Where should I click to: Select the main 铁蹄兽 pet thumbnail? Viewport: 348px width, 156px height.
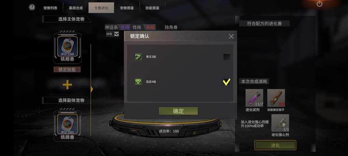pyautogui.click(x=68, y=47)
